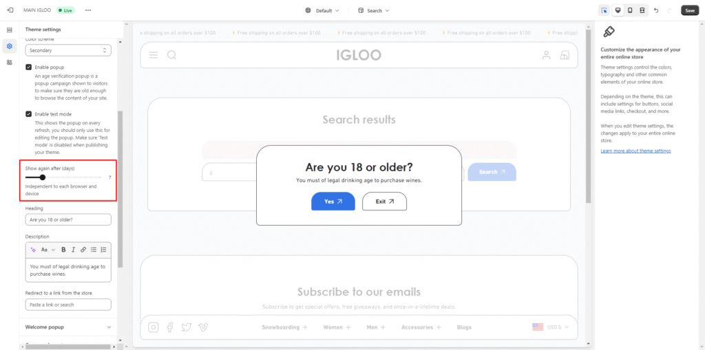
Task: Uncheck the Enable popup checkbox
Action: 29,67
